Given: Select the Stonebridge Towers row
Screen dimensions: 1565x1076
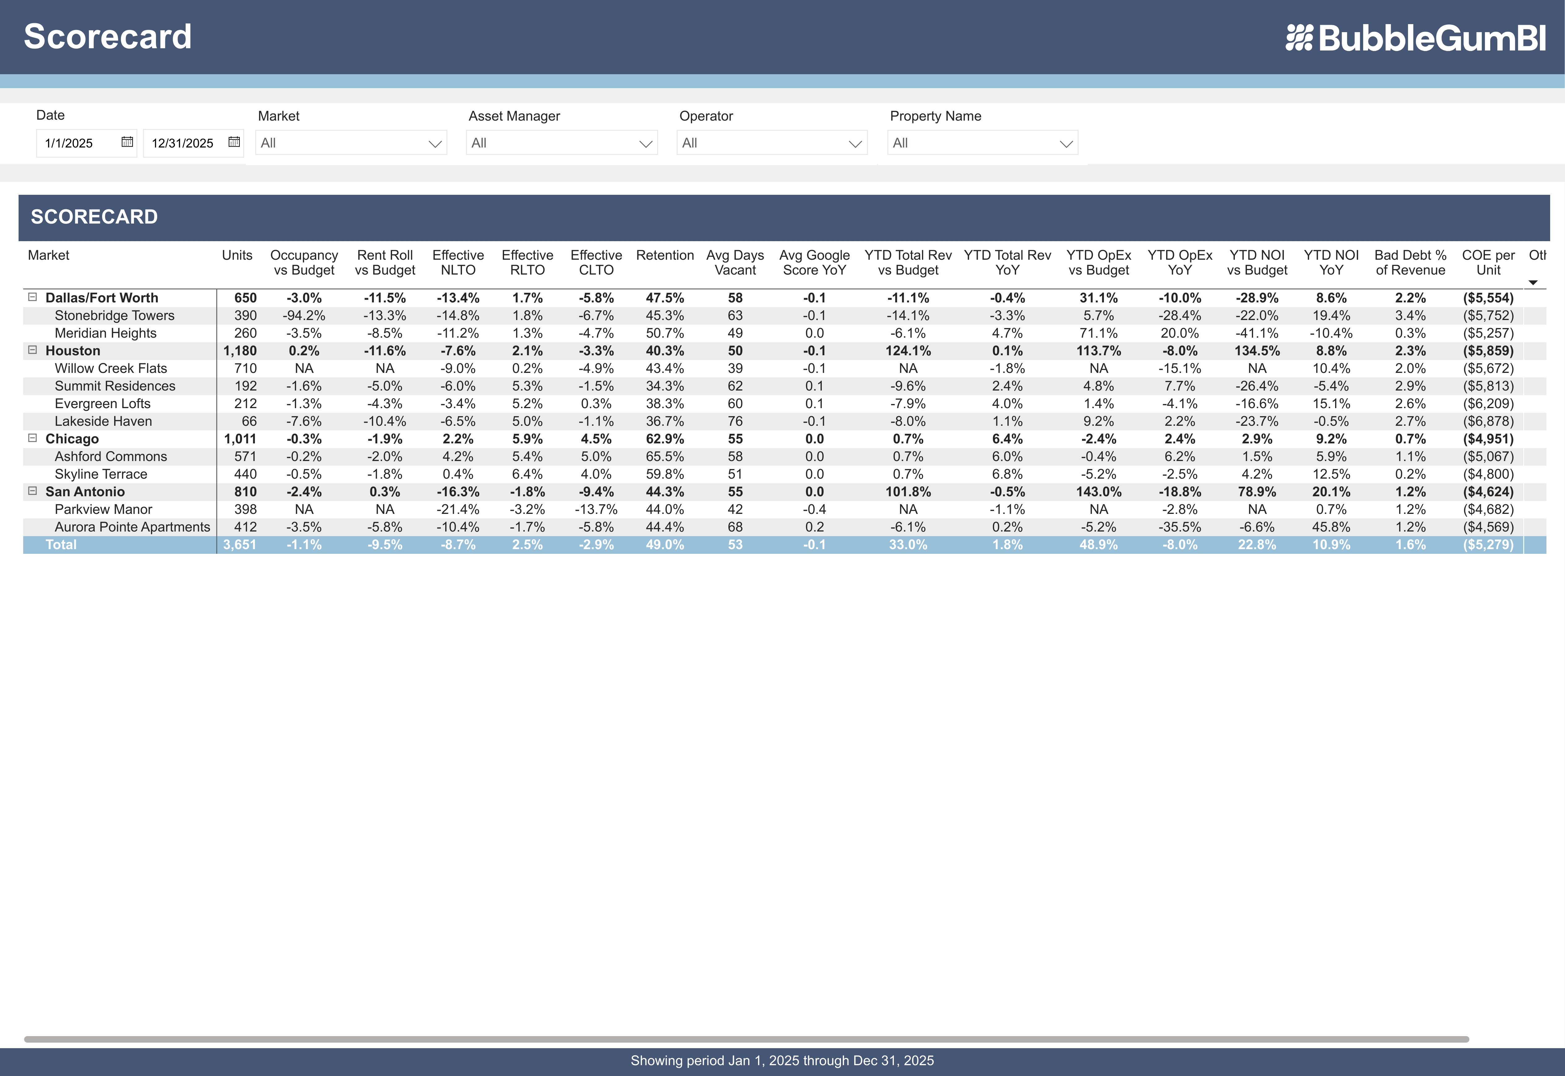Looking at the screenshot, I should (x=115, y=315).
